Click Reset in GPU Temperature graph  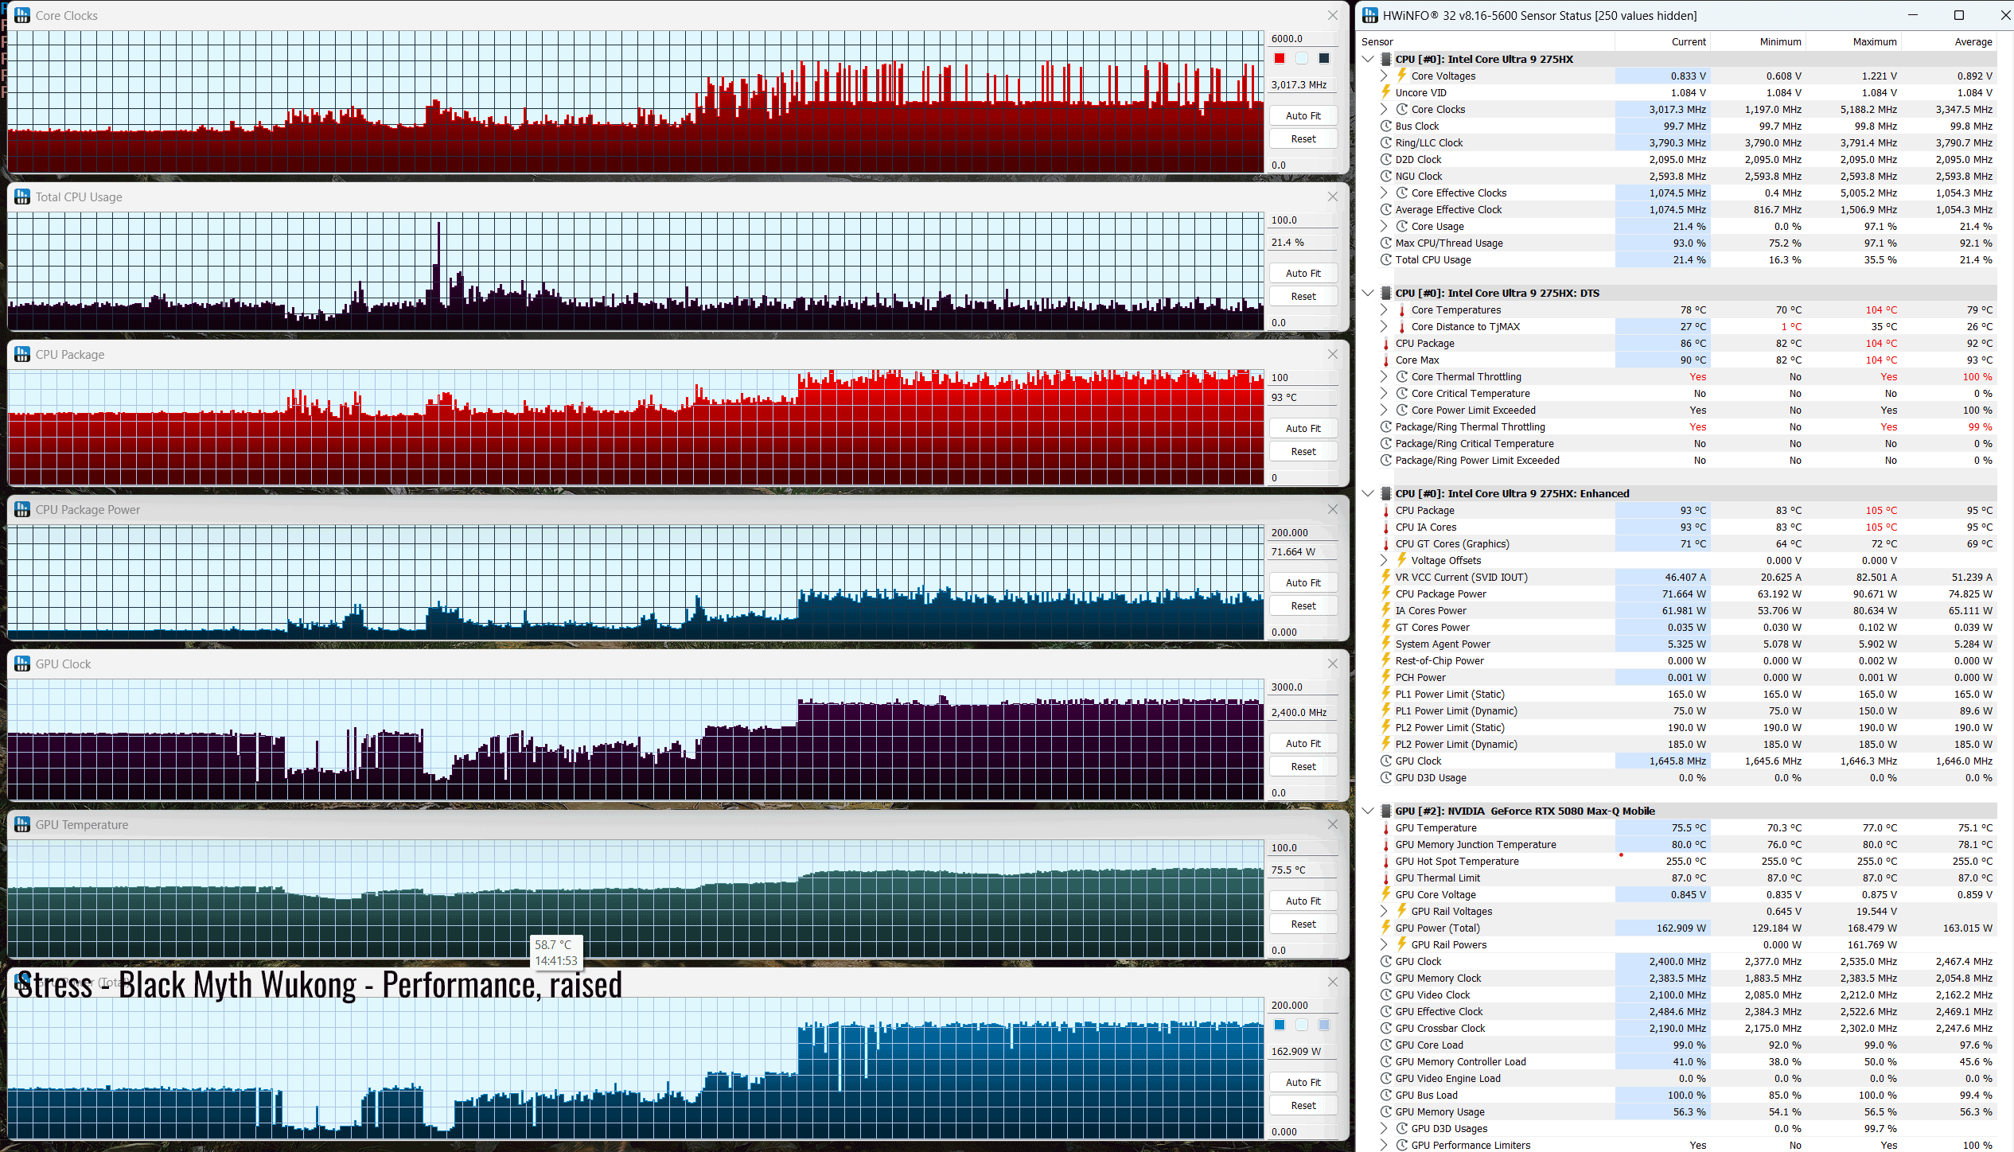pyautogui.click(x=1303, y=924)
